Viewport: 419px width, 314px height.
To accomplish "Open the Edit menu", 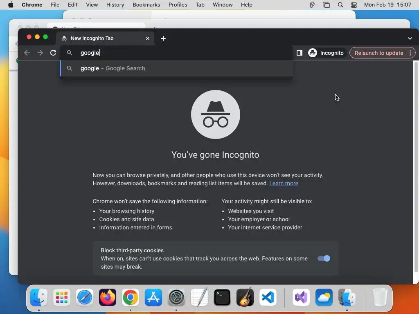I will pyautogui.click(x=73, y=5).
